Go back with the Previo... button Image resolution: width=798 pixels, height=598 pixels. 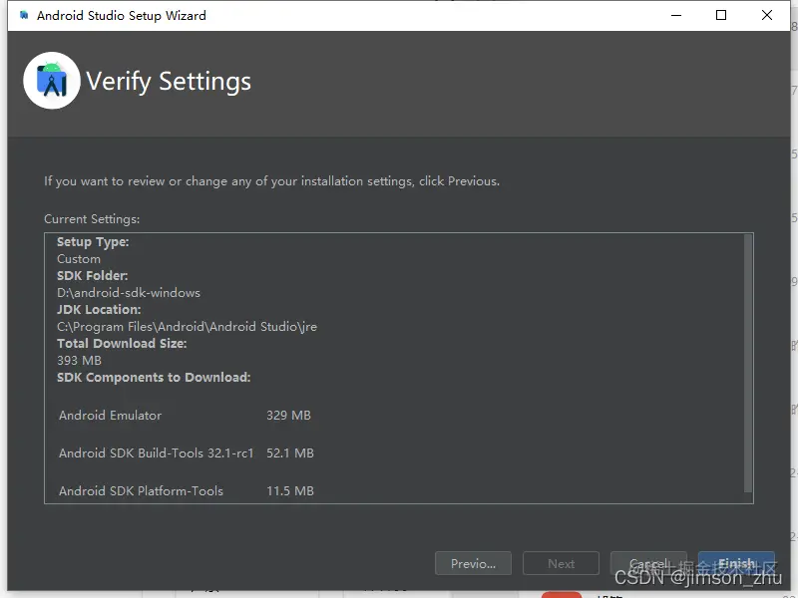[473, 563]
